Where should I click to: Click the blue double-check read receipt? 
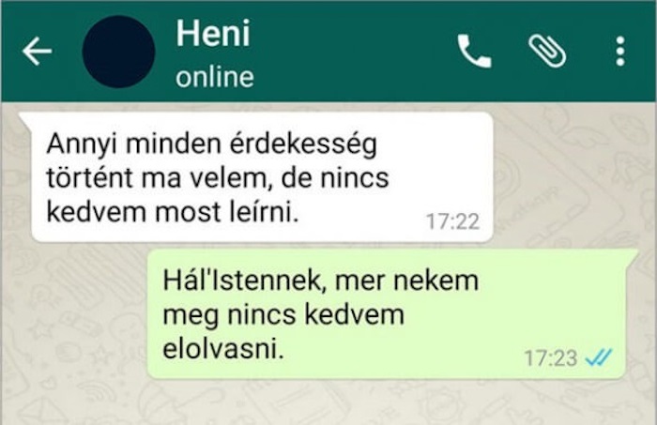(x=599, y=357)
